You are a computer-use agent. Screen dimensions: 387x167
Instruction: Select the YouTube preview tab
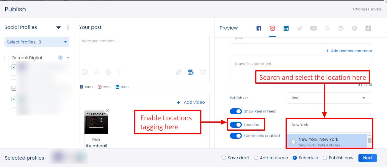314,28
